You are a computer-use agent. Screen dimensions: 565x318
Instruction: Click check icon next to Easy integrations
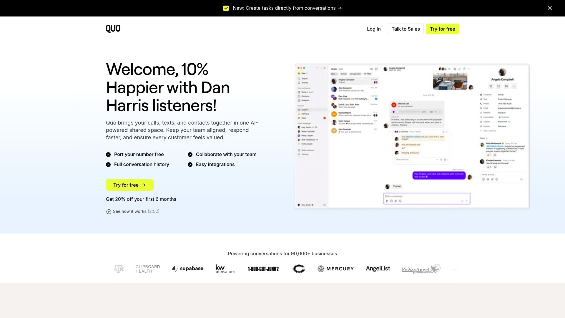pyautogui.click(x=190, y=165)
